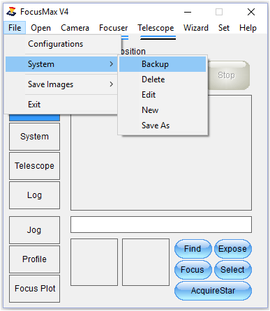Click the FocusMax app icon in title bar
Image resolution: width=270 pixels, height=311 pixels.
point(11,12)
